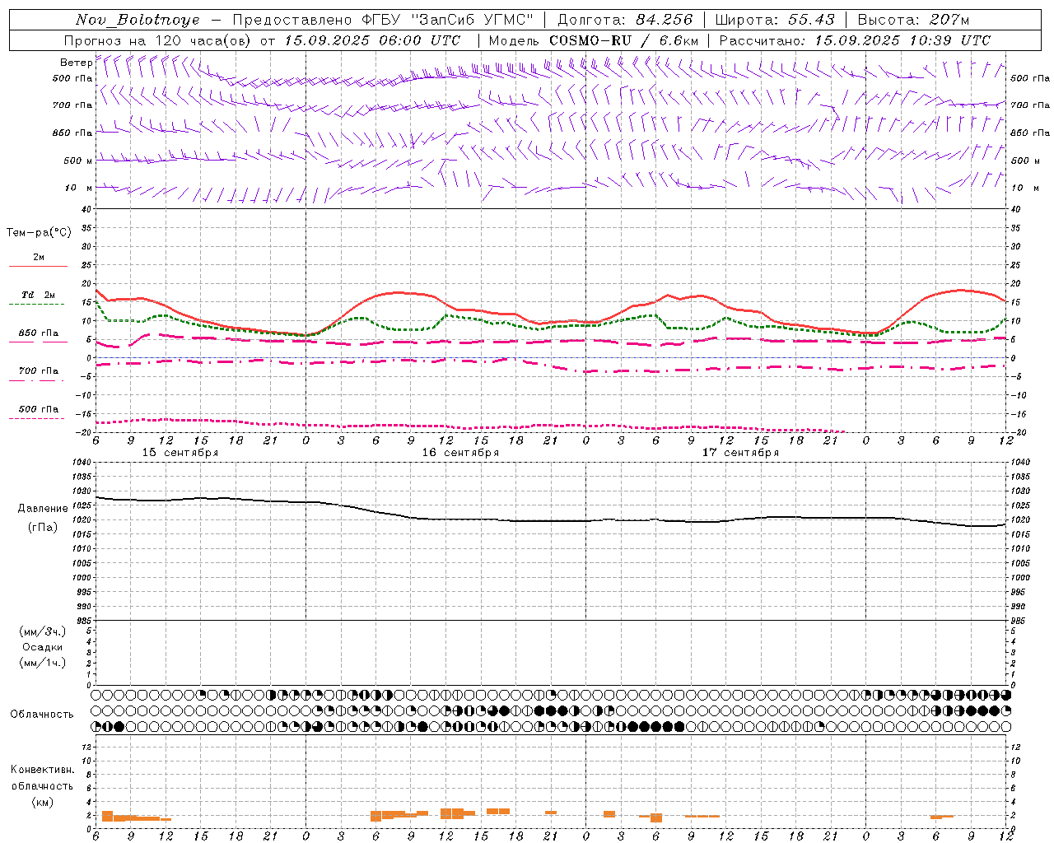1054x843 pixels.
Task: Select the 'Долгота: 84.256' longitude value
Action: (x=626, y=20)
